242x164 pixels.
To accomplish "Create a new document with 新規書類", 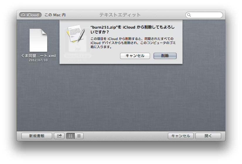I will [37, 136].
